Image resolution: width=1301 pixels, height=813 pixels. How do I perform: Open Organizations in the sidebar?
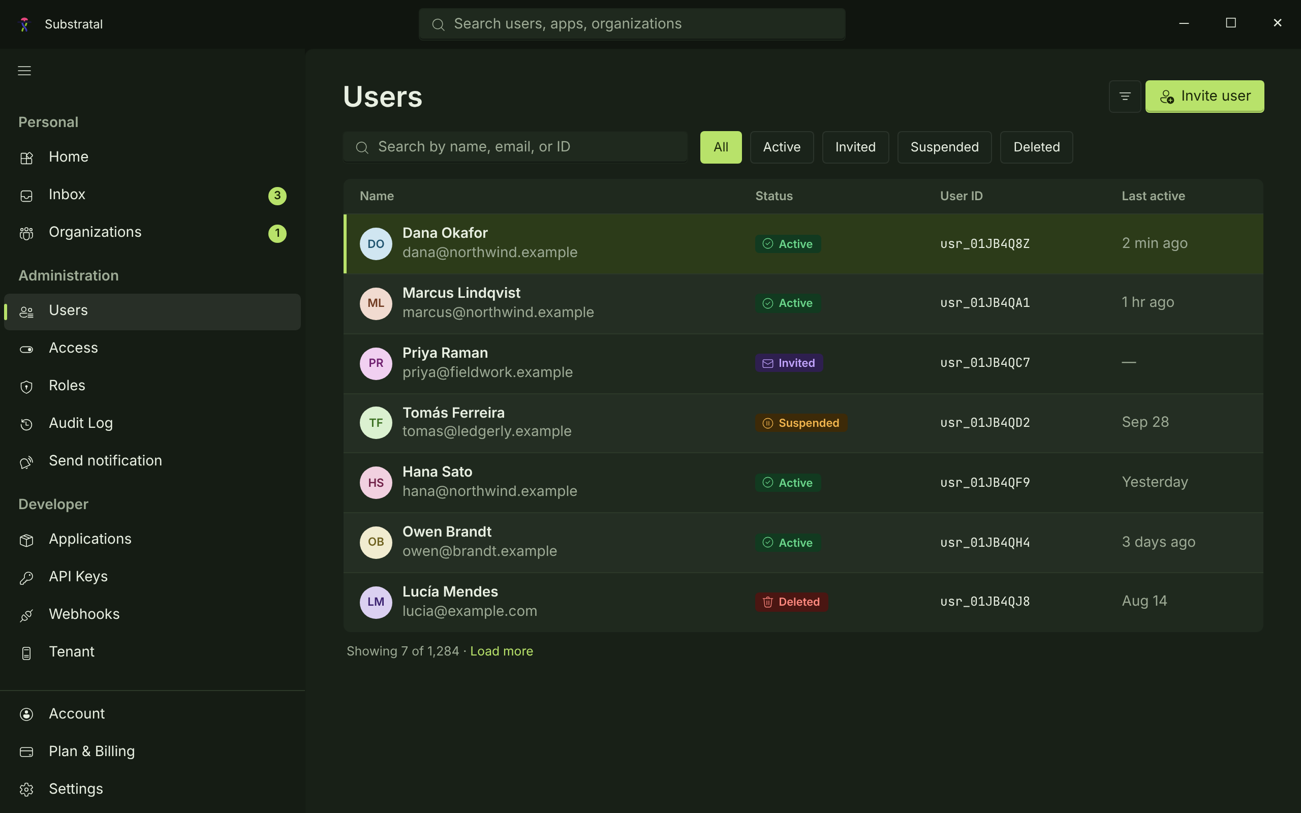click(x=152, y=233)
